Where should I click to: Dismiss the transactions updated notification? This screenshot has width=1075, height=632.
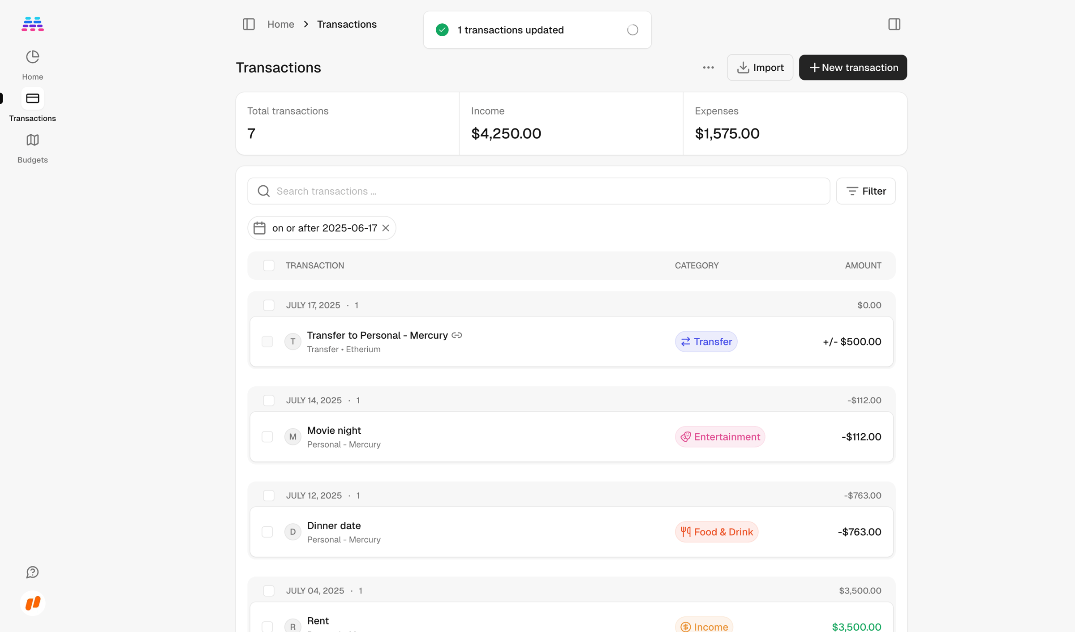pos(632,30)
